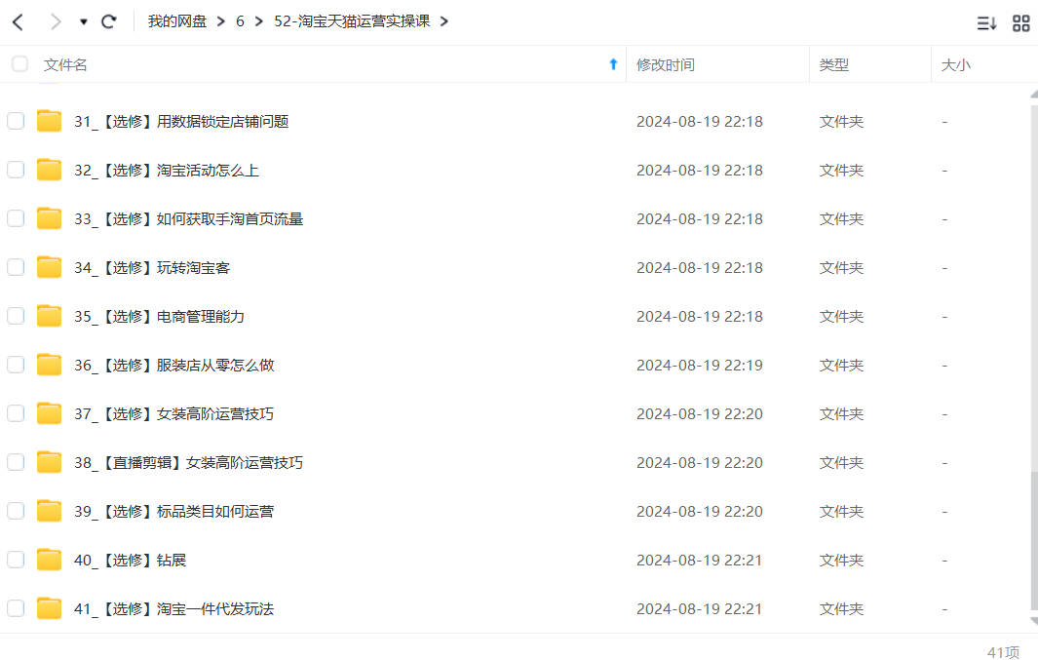
Task: Go back using the left arrow
Action: click(x=18, y=21)
